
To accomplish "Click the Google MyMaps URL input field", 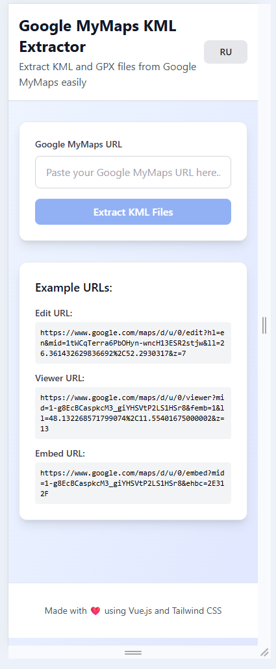I will pyautogui.click(x=133, y=172).
